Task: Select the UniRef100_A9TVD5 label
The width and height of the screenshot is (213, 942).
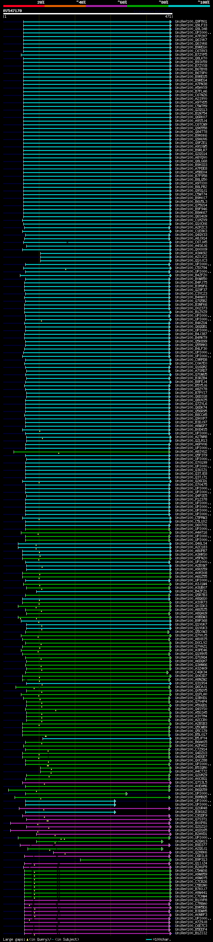Action: click(191, 102)
